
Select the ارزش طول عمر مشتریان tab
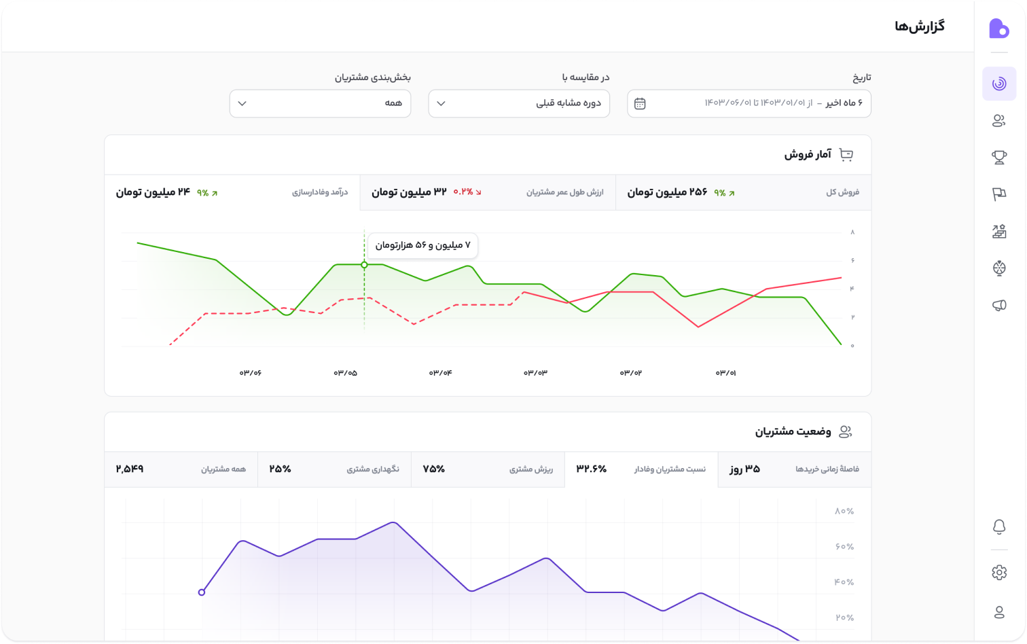coord(488,193)
